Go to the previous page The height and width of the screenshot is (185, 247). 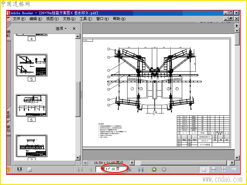coord(90,169)
